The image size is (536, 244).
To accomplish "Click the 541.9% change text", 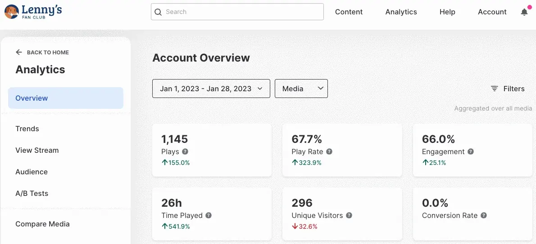I will [179, 226].
